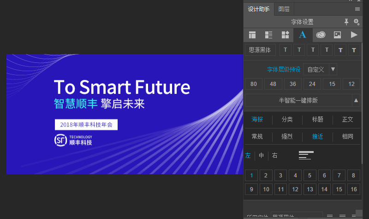Select the list layout icon

click(x=268, y=35)
